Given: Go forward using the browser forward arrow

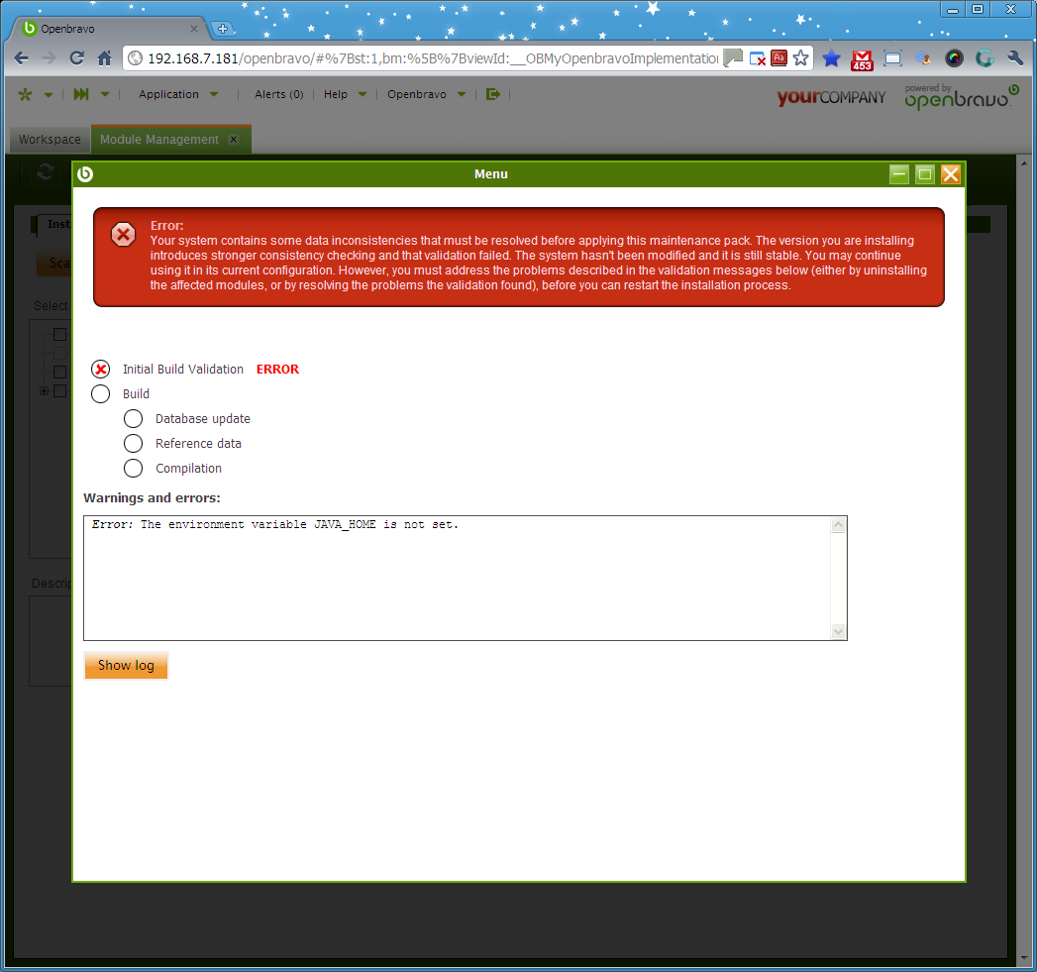Looking at the screenshot, I should coord(49,58).
